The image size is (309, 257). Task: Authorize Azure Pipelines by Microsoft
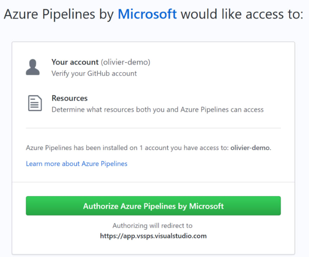click(x=153, y=206)
